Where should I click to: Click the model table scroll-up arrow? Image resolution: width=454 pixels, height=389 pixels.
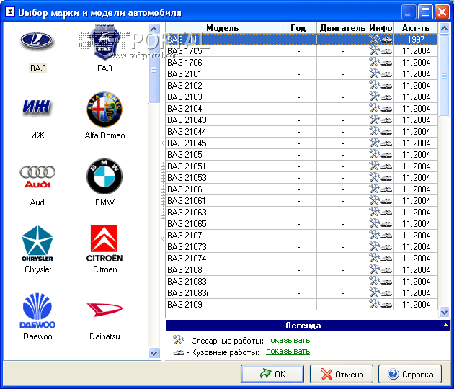pos(444,28)
